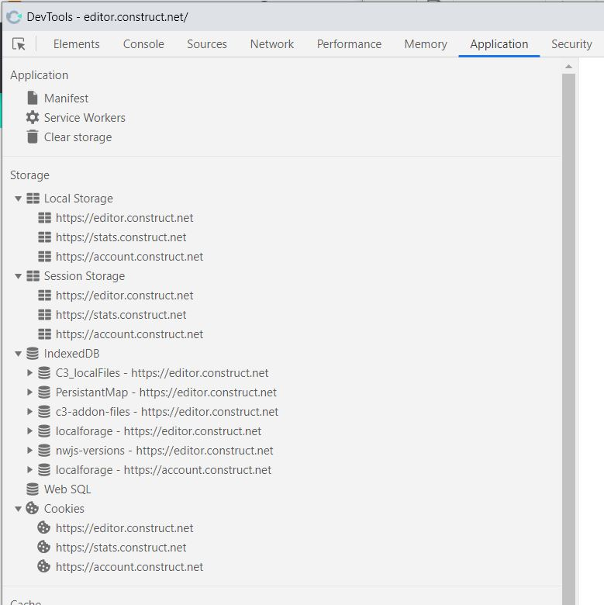
Task: Select the Clear storage entry
Action: 78,137
